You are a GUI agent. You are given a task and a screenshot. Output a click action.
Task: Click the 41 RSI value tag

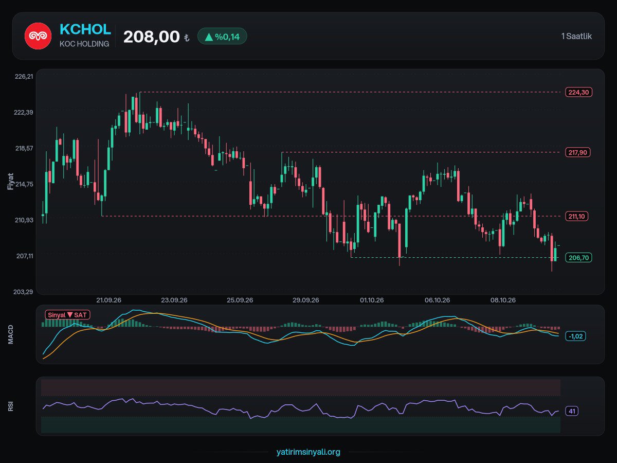coord(572,411)
